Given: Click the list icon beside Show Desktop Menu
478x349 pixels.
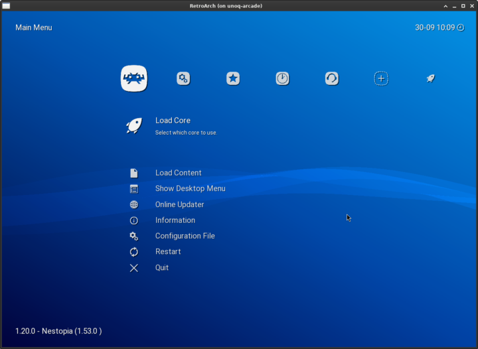Looking at the screenshot, I should click(x=134, y=189).
